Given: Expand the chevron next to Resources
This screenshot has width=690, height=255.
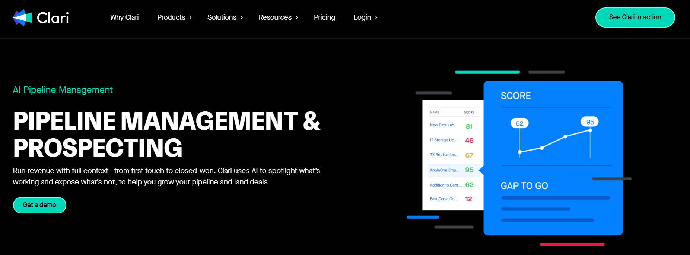Looking at the screenshot, I should pyautogui.click(x=297, y=17).
